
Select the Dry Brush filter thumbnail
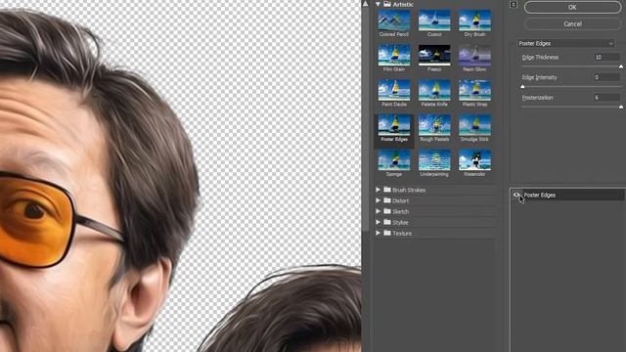point(474,21)
